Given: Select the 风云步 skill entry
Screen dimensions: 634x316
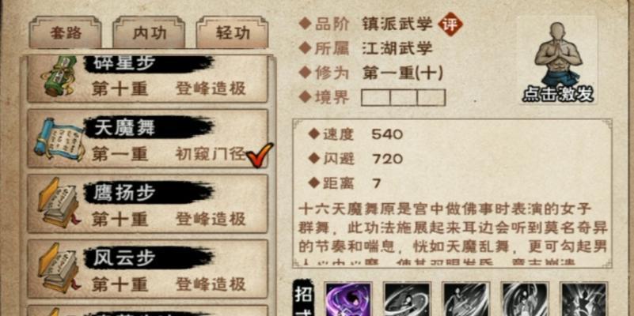Looking at the screenshot, I should pyautogui.click(x=147, y=269).
